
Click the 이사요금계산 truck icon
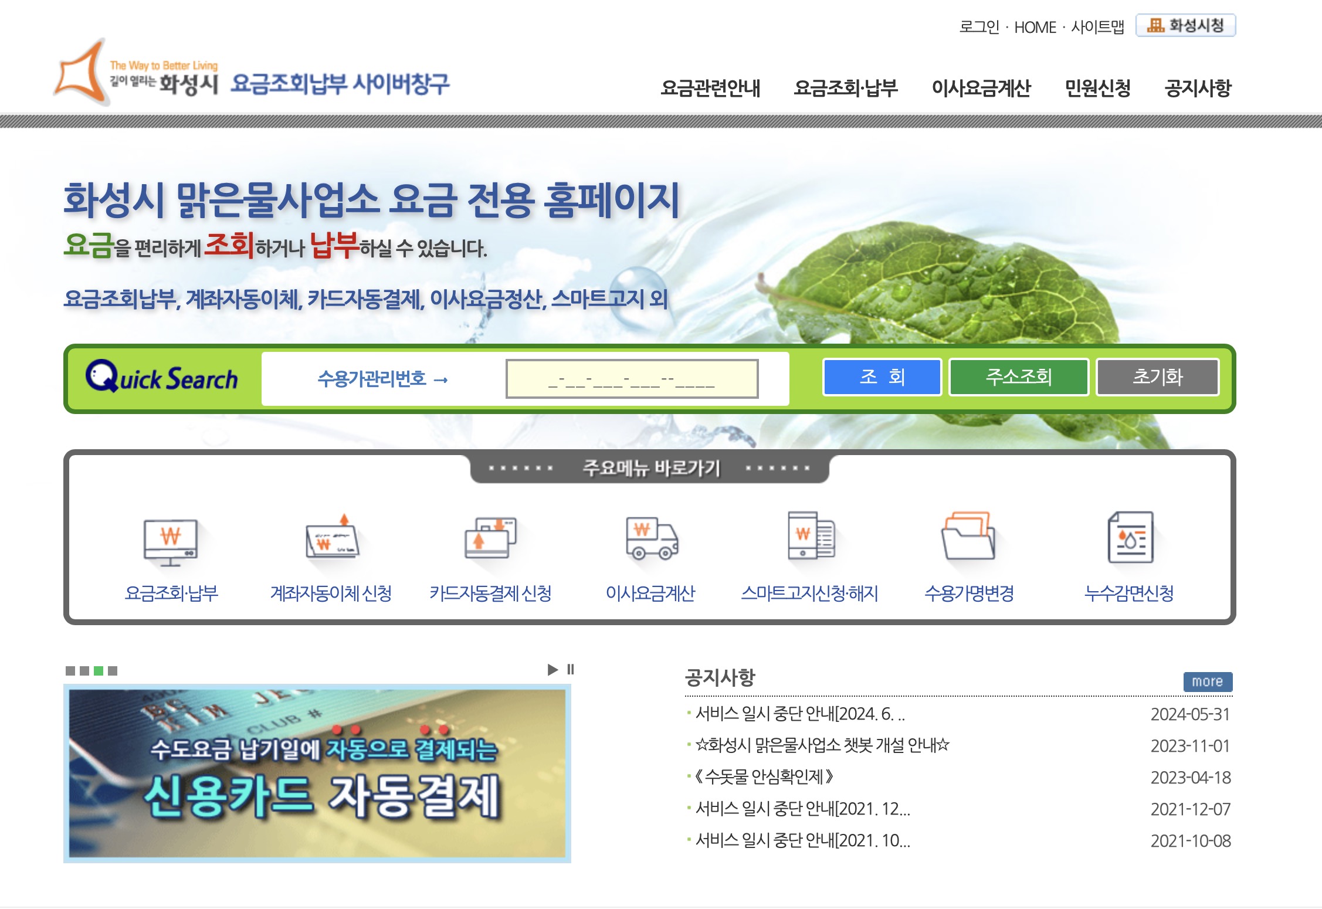tap(651, 540)
